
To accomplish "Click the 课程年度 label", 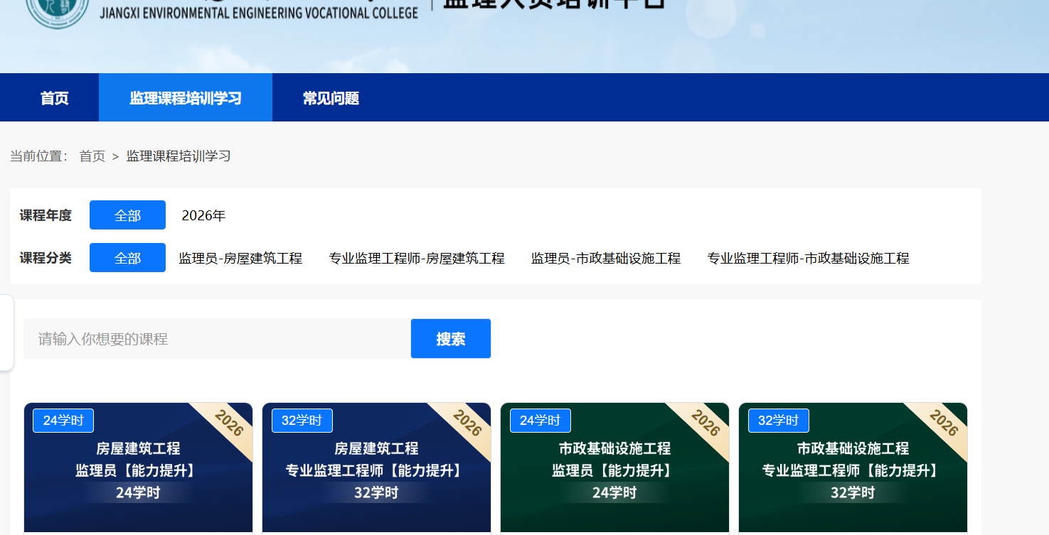I will point(46,215).
